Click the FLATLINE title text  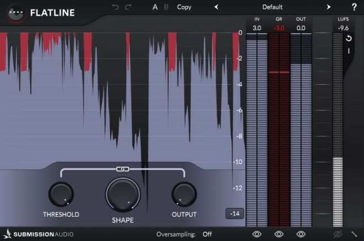[52, 13]
